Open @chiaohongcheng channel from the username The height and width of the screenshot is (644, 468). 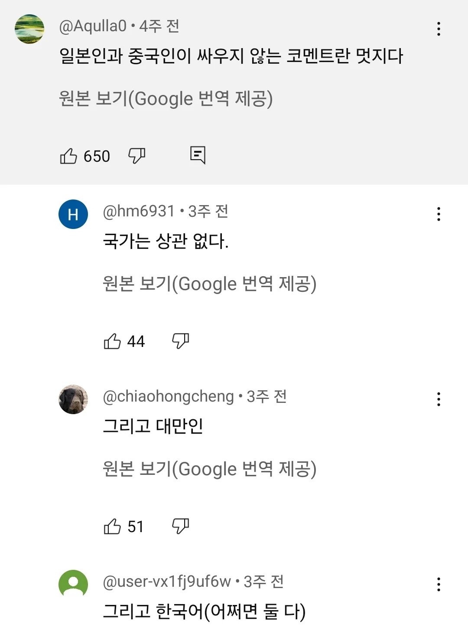click(x=168, y=396)
